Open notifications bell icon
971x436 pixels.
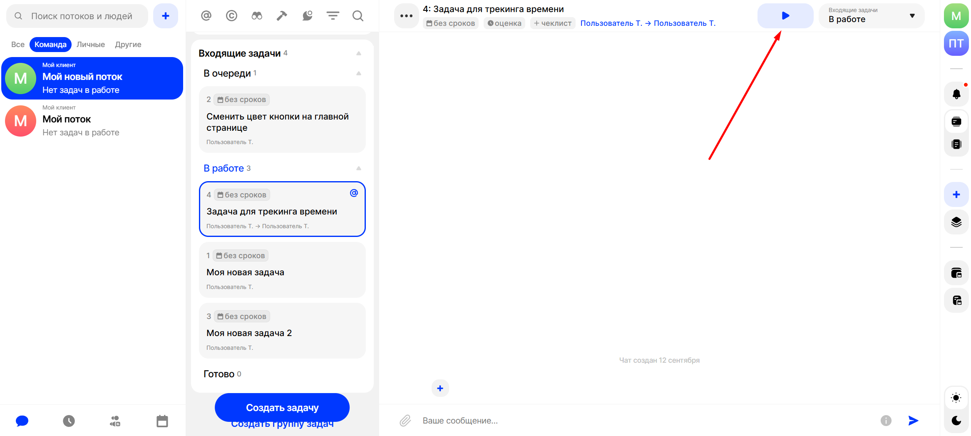pos(956,94)
